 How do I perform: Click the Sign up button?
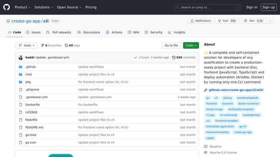point(269,7)
